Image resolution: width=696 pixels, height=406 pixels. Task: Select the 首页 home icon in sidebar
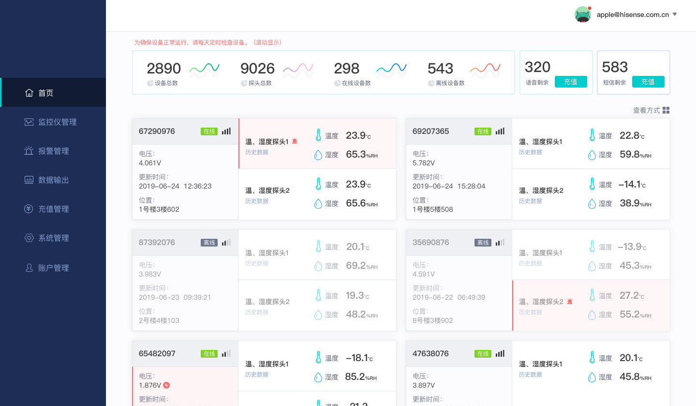click(28, 92)
